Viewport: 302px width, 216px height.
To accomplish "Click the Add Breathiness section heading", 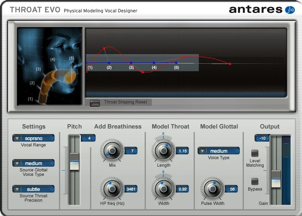I will 118,126.
